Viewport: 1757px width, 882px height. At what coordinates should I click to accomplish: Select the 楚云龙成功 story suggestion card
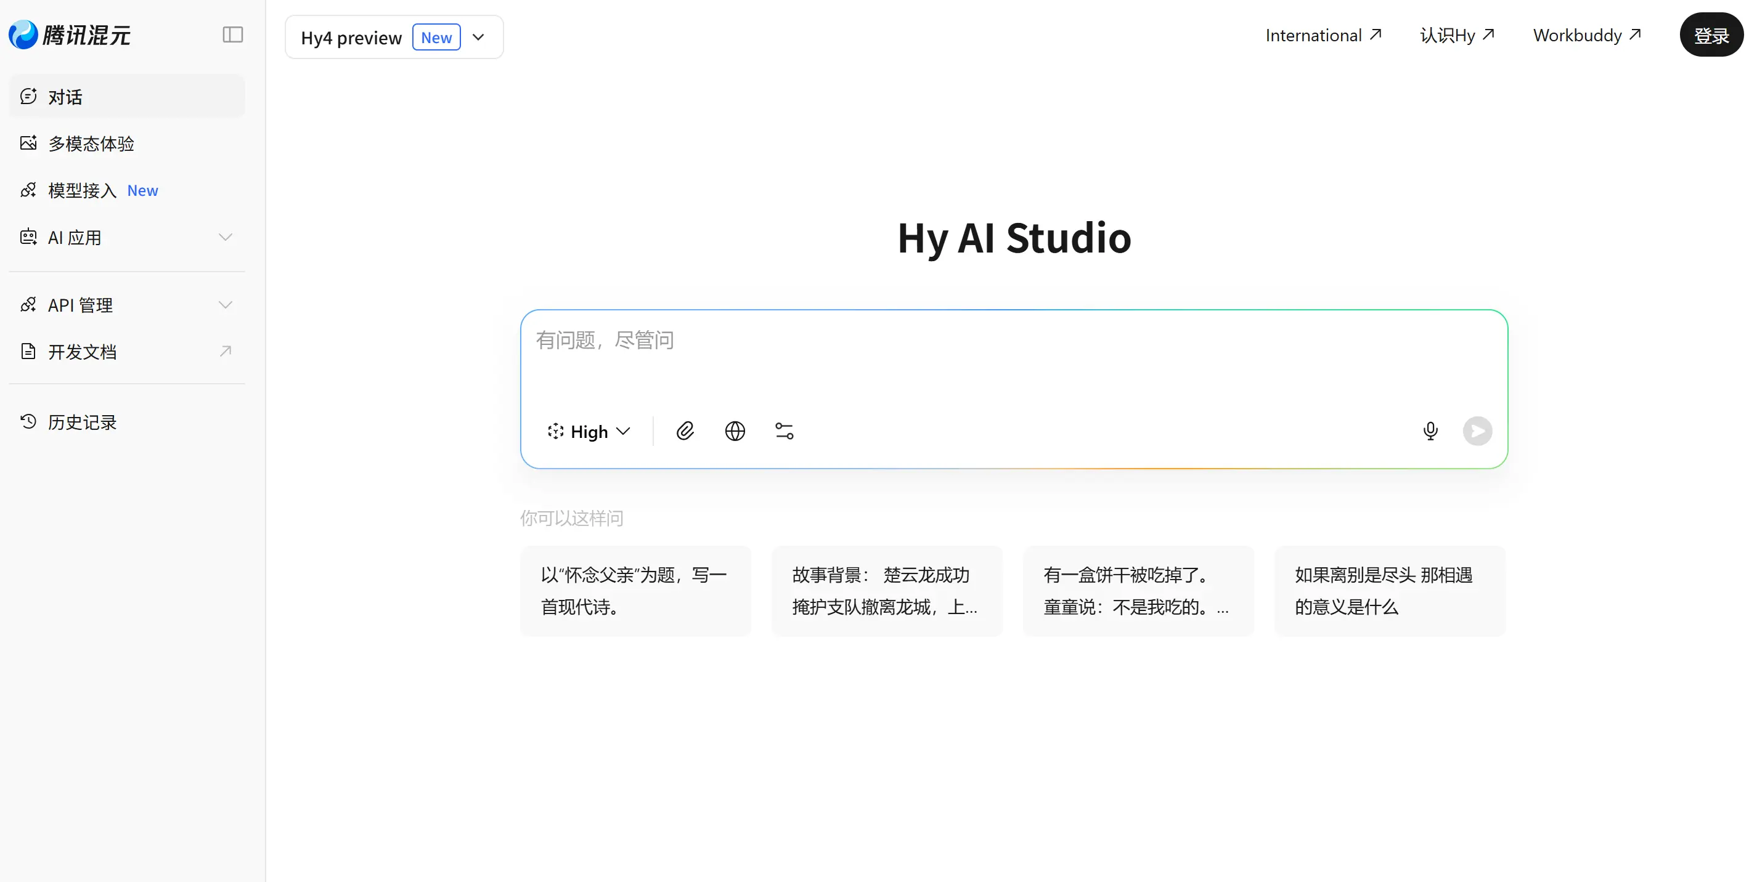(887, 591)
